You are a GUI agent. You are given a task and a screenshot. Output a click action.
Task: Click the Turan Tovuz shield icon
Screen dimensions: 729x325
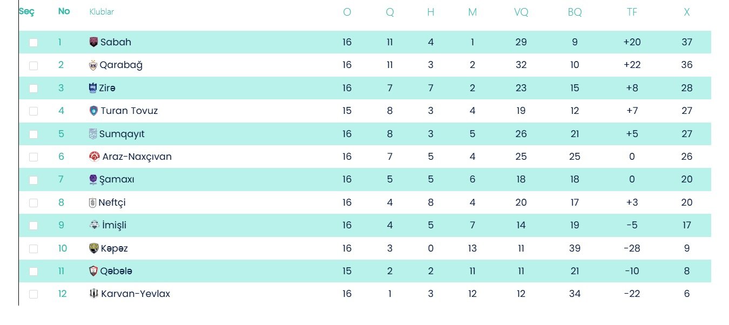pyautogui.click(x=93, y=111)
